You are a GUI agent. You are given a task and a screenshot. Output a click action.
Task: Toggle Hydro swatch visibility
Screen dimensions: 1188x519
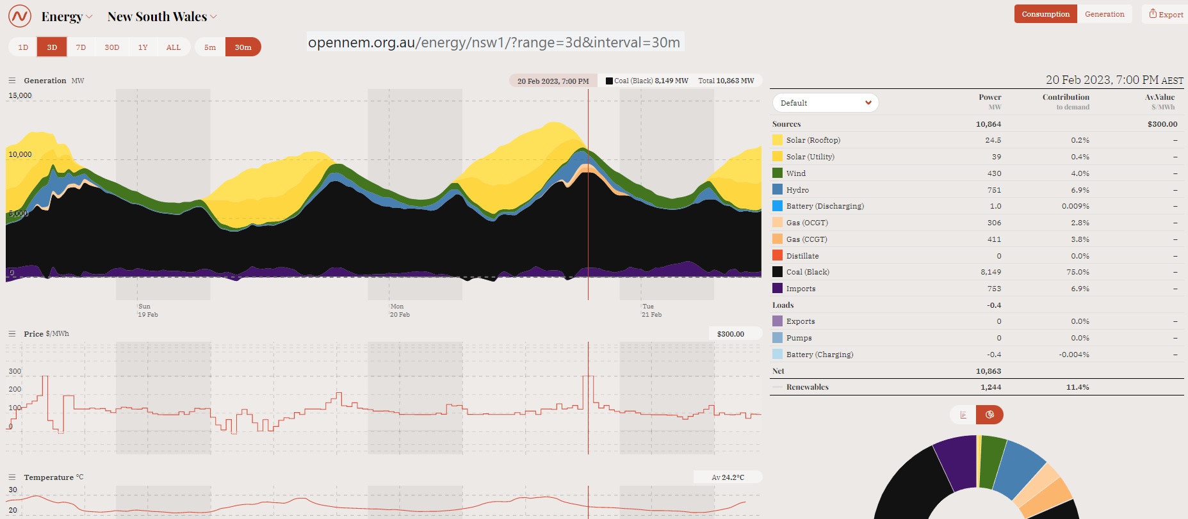pos(777,190)
